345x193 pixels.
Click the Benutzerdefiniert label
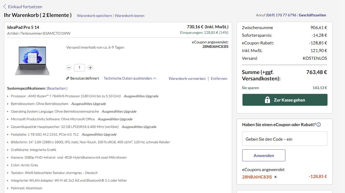[85, 79]
